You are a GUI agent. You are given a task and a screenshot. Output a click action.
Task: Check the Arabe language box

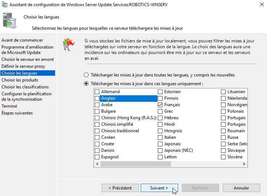(x=97, y=105)
